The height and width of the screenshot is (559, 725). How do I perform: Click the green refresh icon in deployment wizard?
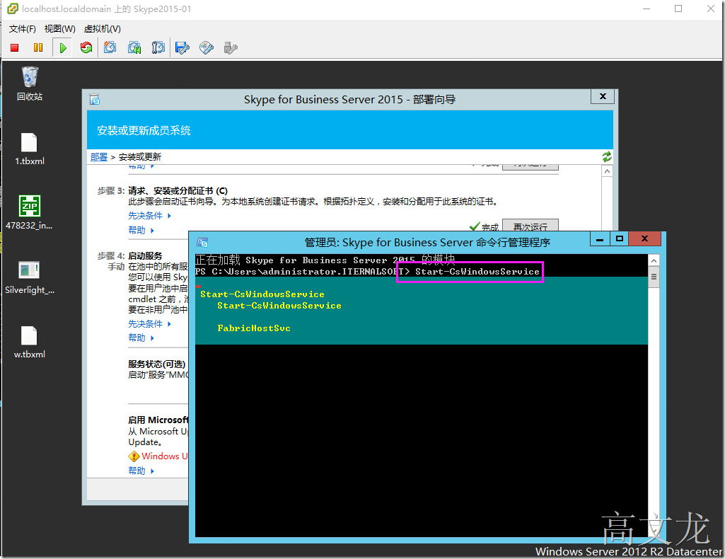point(607,157)
